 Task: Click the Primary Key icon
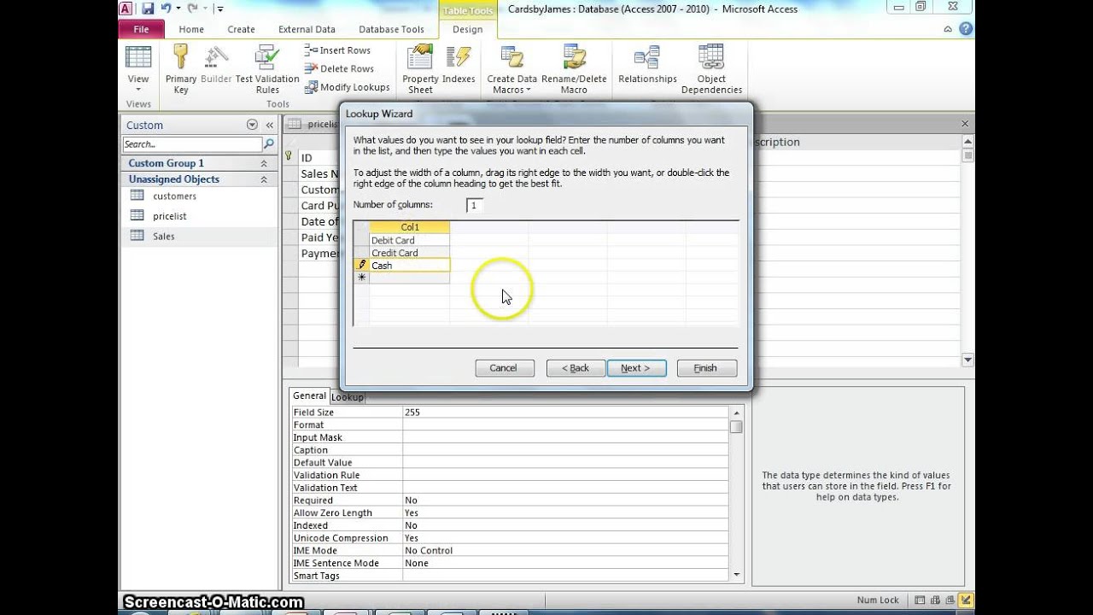click(x=181, y=69)
